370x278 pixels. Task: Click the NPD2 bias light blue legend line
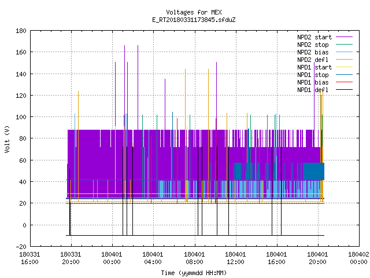344,52
